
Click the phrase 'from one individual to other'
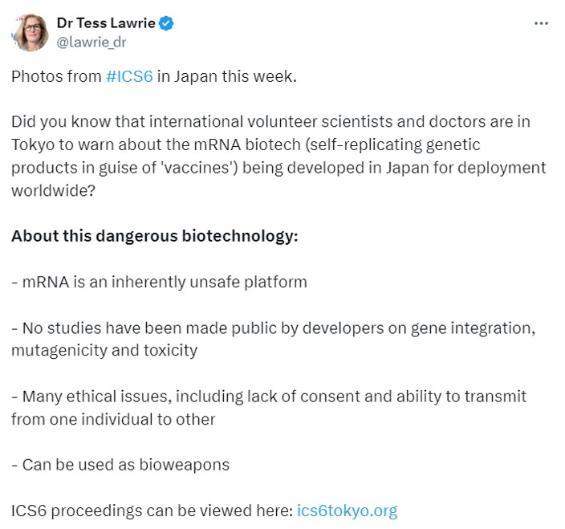pos(112,419)
